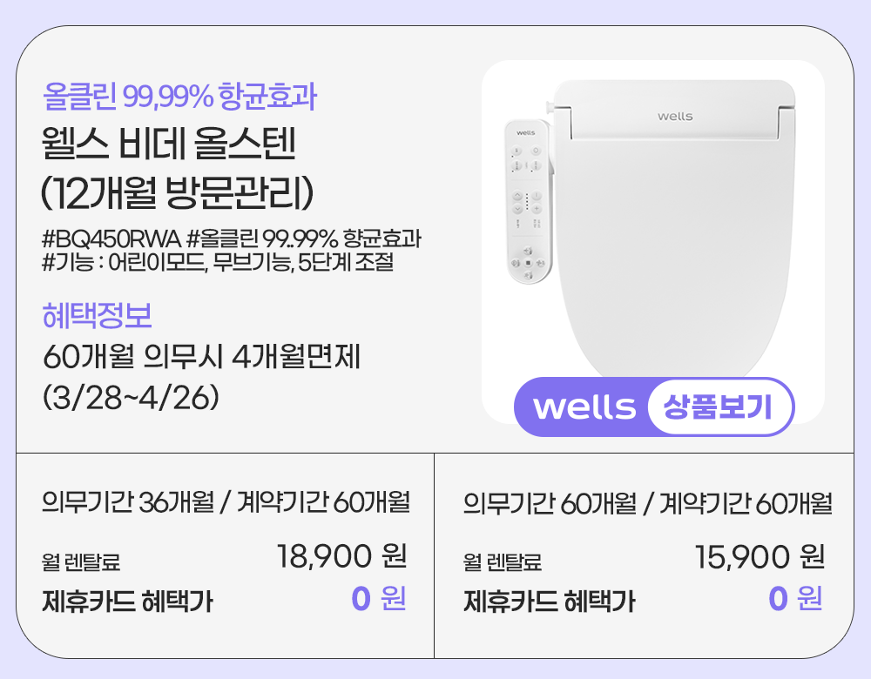
Task: Click the 상품보기 button
Action: pos(718,407)
